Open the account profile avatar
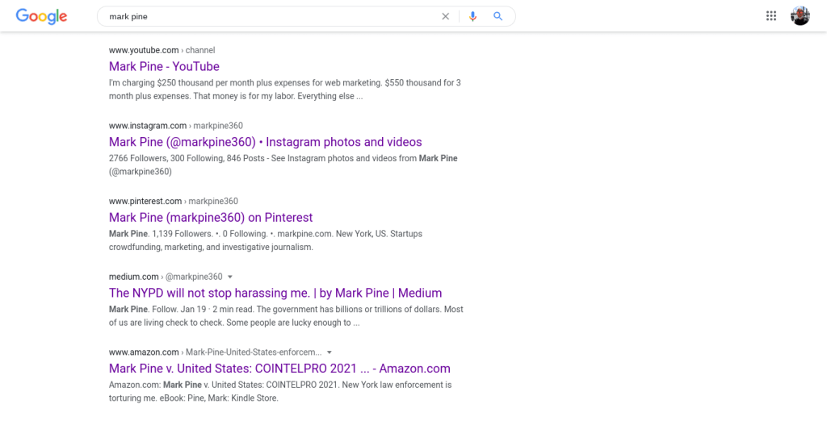The image size is (827, 421). pyautogui.click(x=800, y=16)
